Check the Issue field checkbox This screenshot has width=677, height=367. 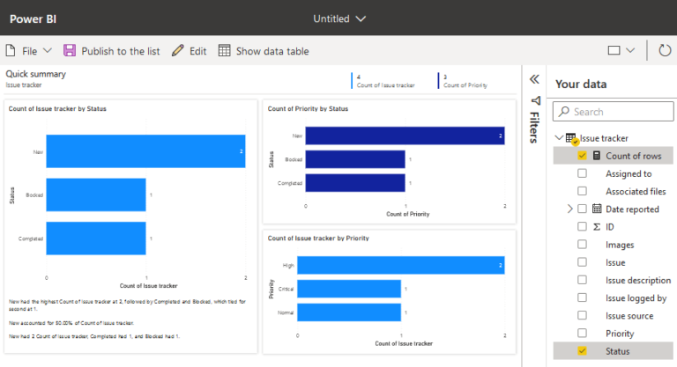pos(582,262)
